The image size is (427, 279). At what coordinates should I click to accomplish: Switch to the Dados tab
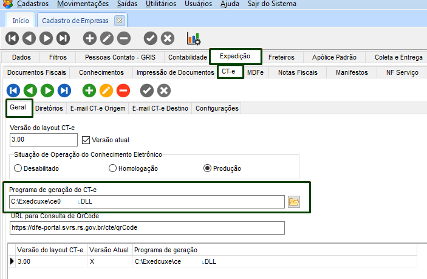click(21, 57)
